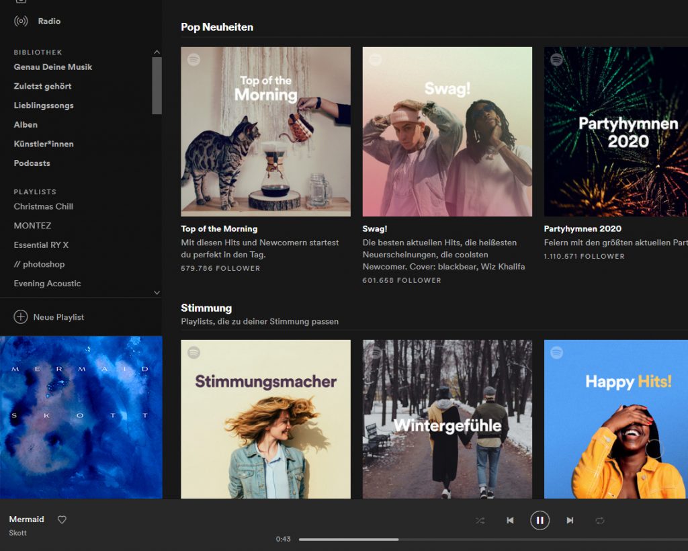The width and height of the screenshot is (688, 551).
Task: Open Top of the Morning playlist cover
Action: [x=265, y=132]
